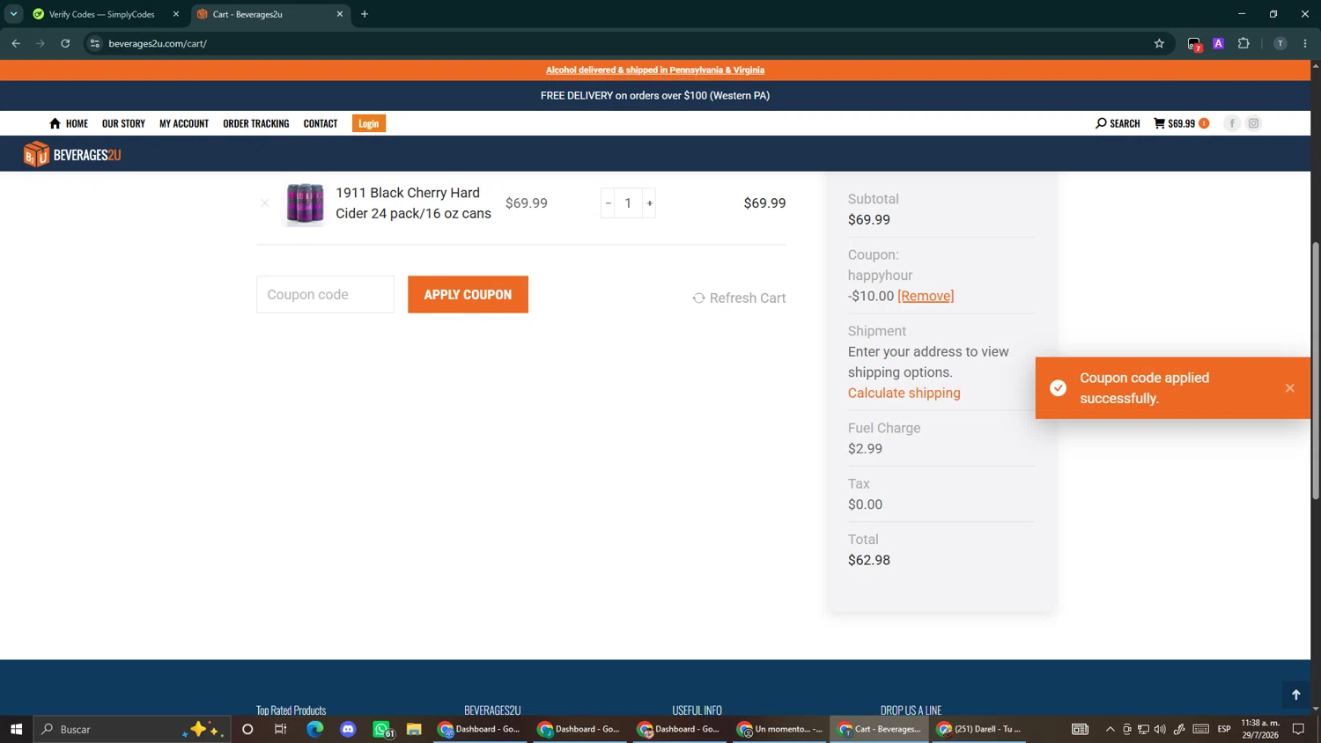Open the ESP language indicator
1321x743 pixels.
(1224, 729)
